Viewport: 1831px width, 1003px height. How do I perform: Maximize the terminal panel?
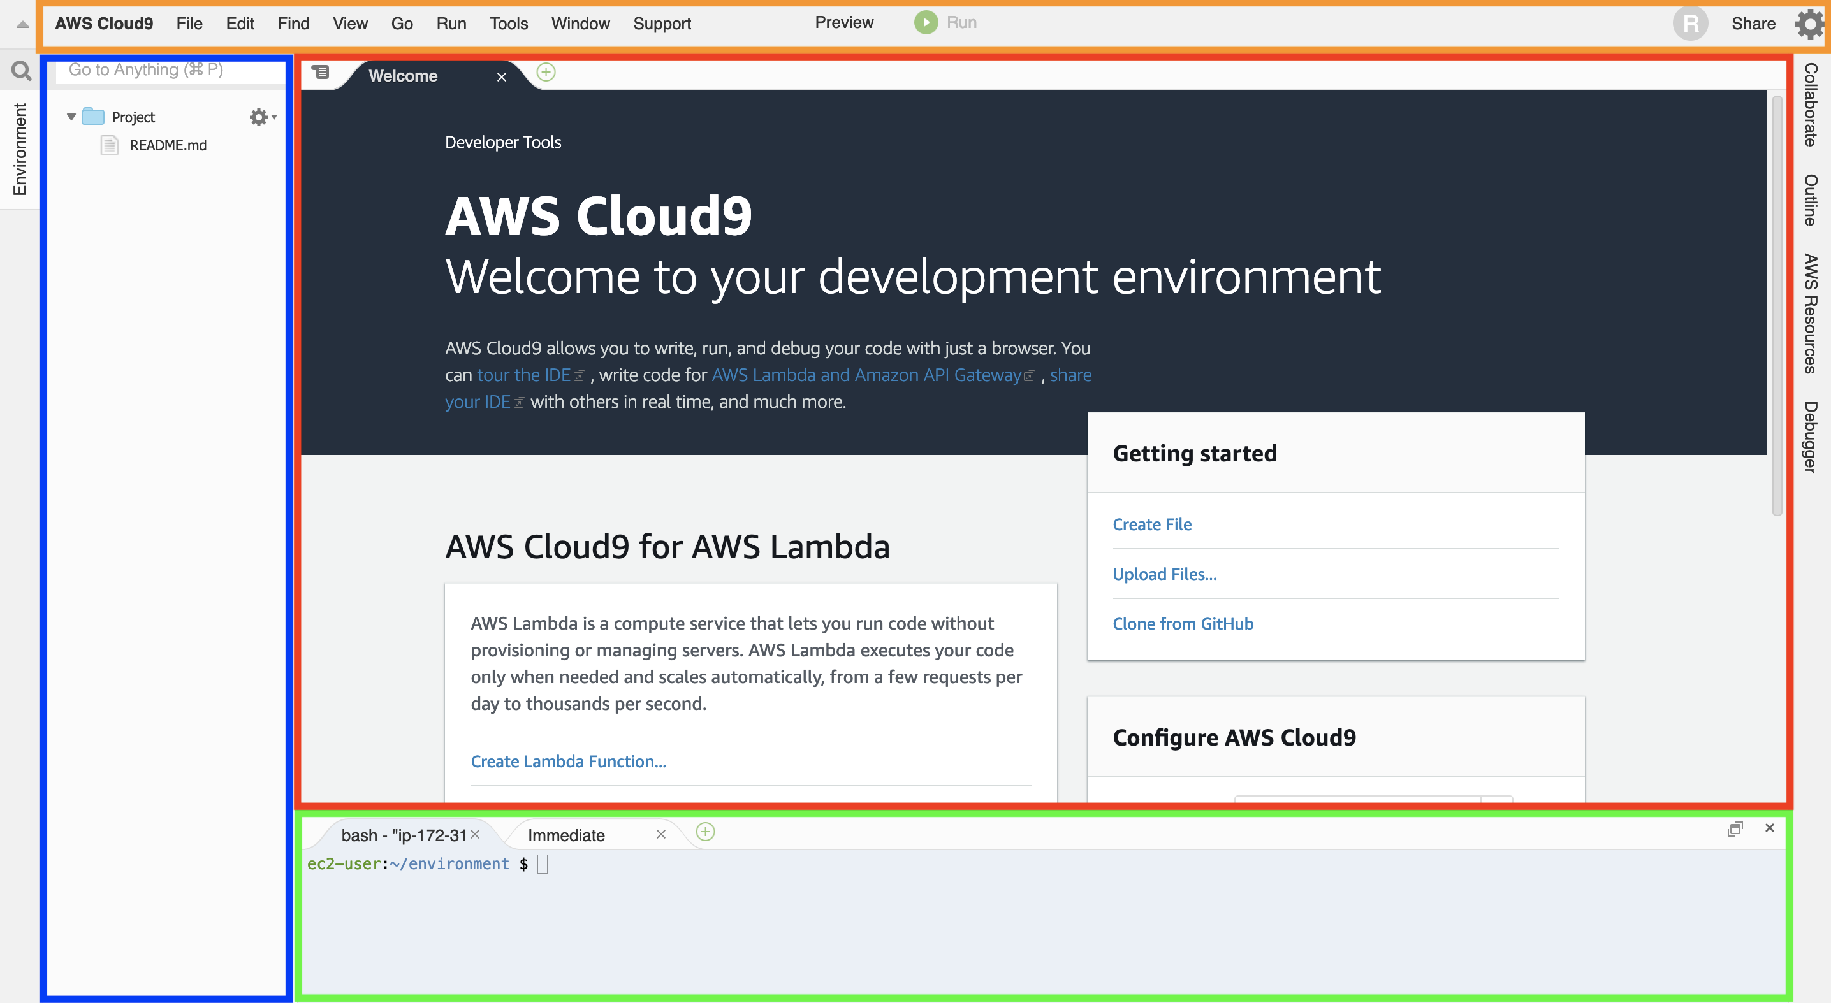coord(1735,828)
